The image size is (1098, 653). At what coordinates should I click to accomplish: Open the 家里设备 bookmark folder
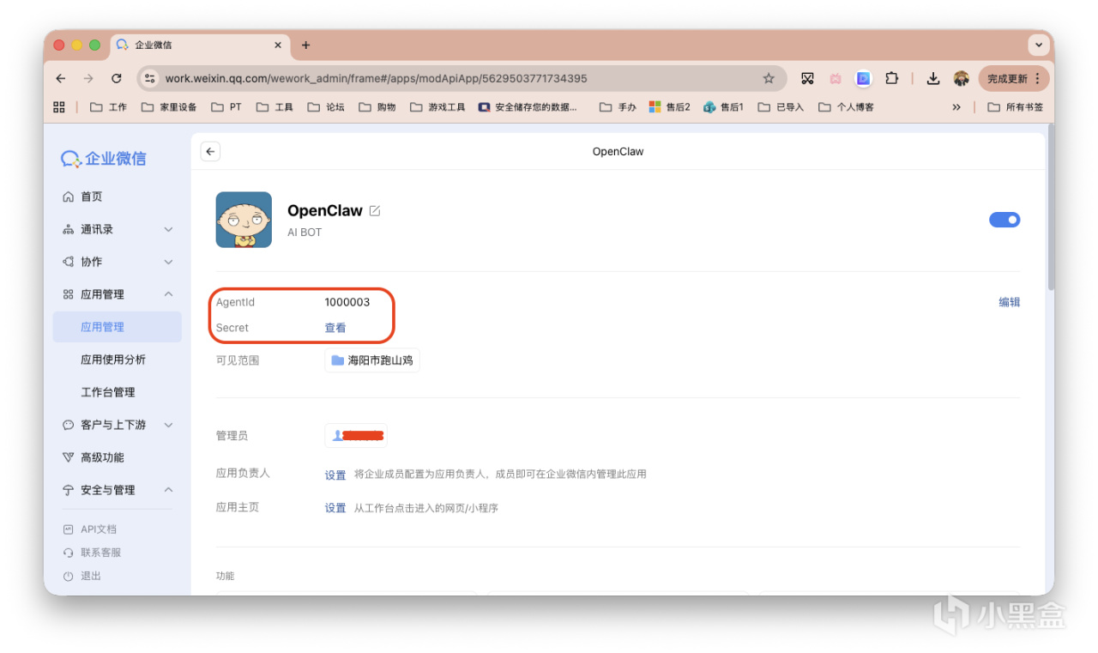169,107
